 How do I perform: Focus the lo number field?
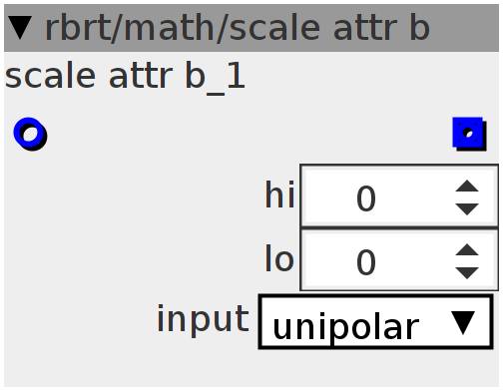tap(399, 259)
